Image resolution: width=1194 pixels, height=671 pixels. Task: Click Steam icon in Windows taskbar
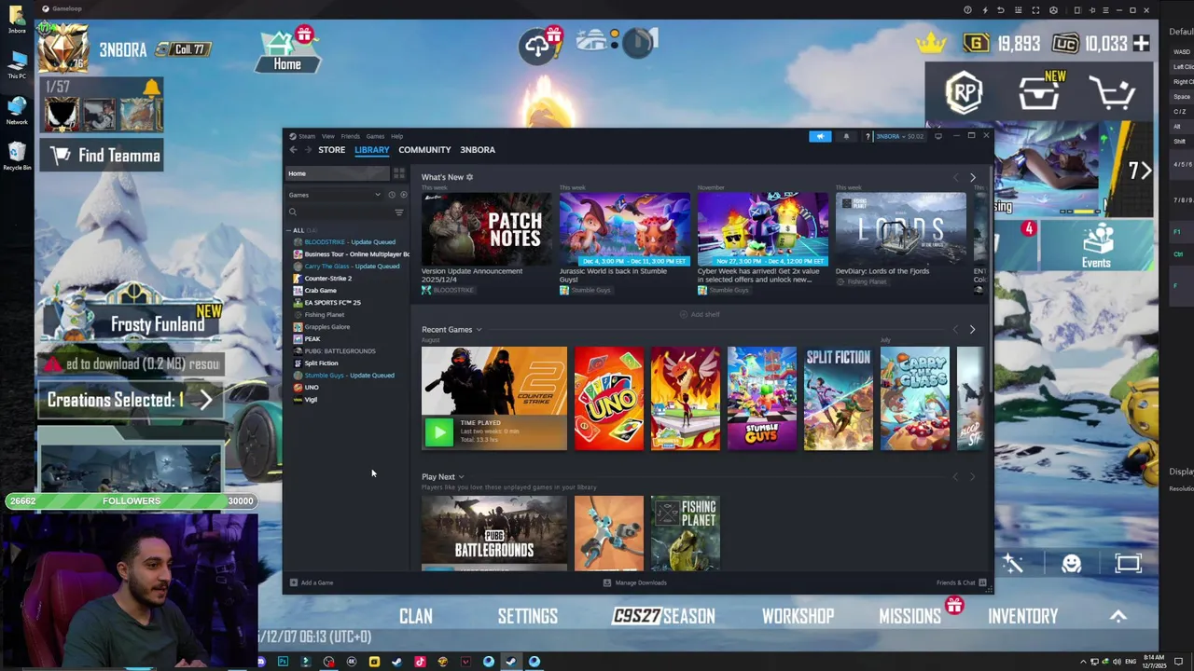tap(510, 662)
